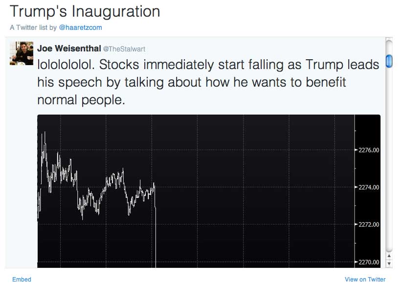The image size is (404, 306).
Task: Click the 2270.00 price axis label
Action: tap(369, 262)
